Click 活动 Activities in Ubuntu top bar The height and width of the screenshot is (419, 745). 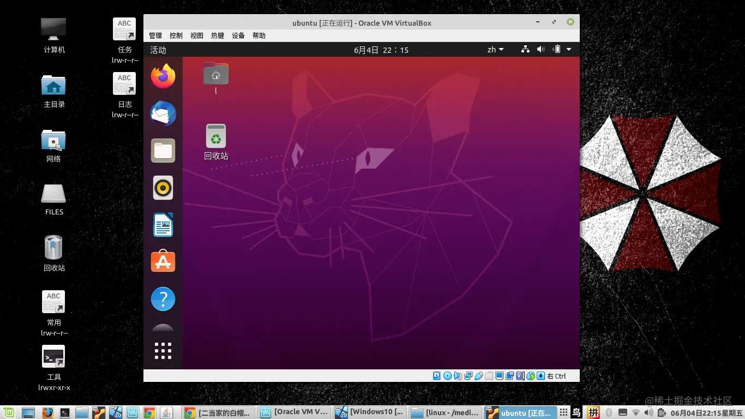pyautogui.click(x=158, y=50)
